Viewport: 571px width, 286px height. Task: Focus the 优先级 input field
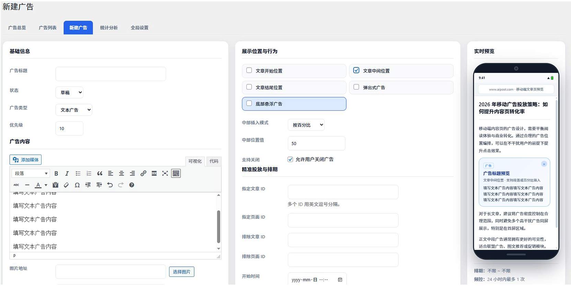pyautogui.click(x=69, y=128)
